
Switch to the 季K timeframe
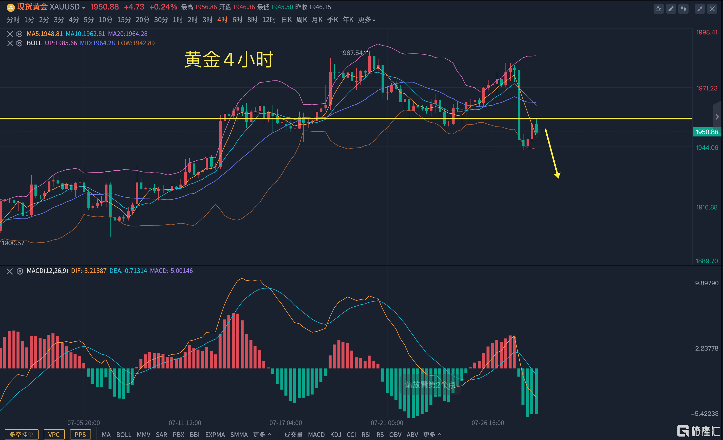[332, 20]
